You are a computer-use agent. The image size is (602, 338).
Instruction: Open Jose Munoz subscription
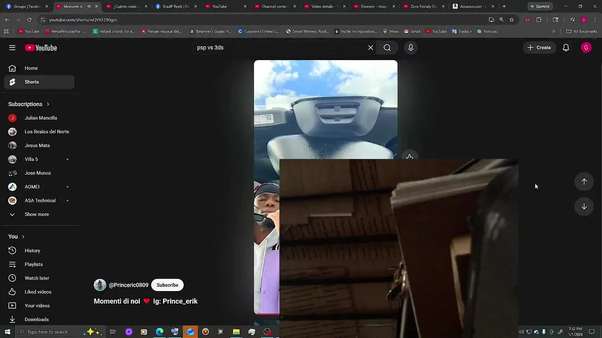click(40, 173)
